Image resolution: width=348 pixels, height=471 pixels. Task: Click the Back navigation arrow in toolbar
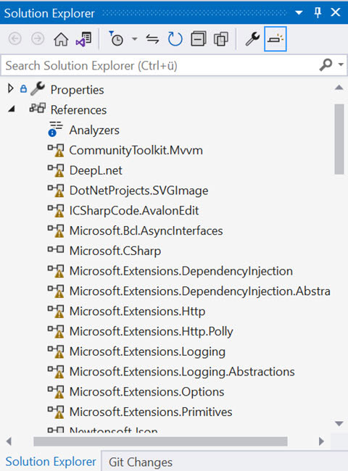coord(14,38)
